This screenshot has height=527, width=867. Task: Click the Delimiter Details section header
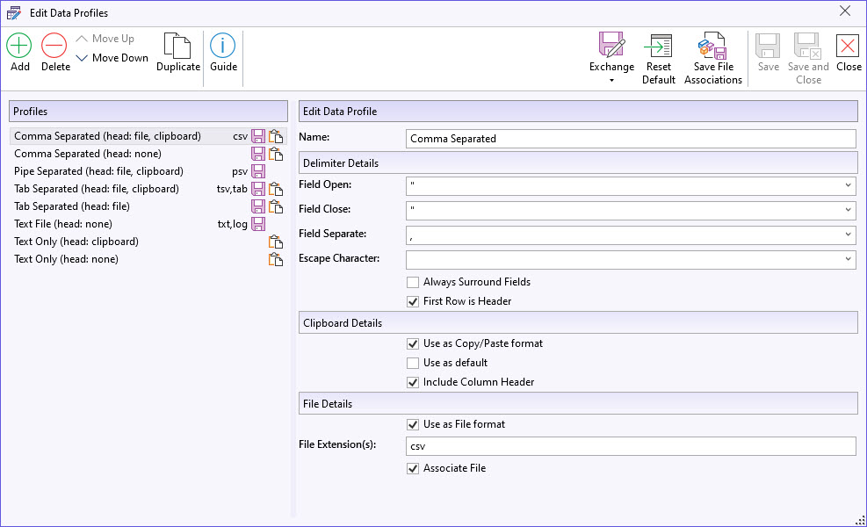578,163
